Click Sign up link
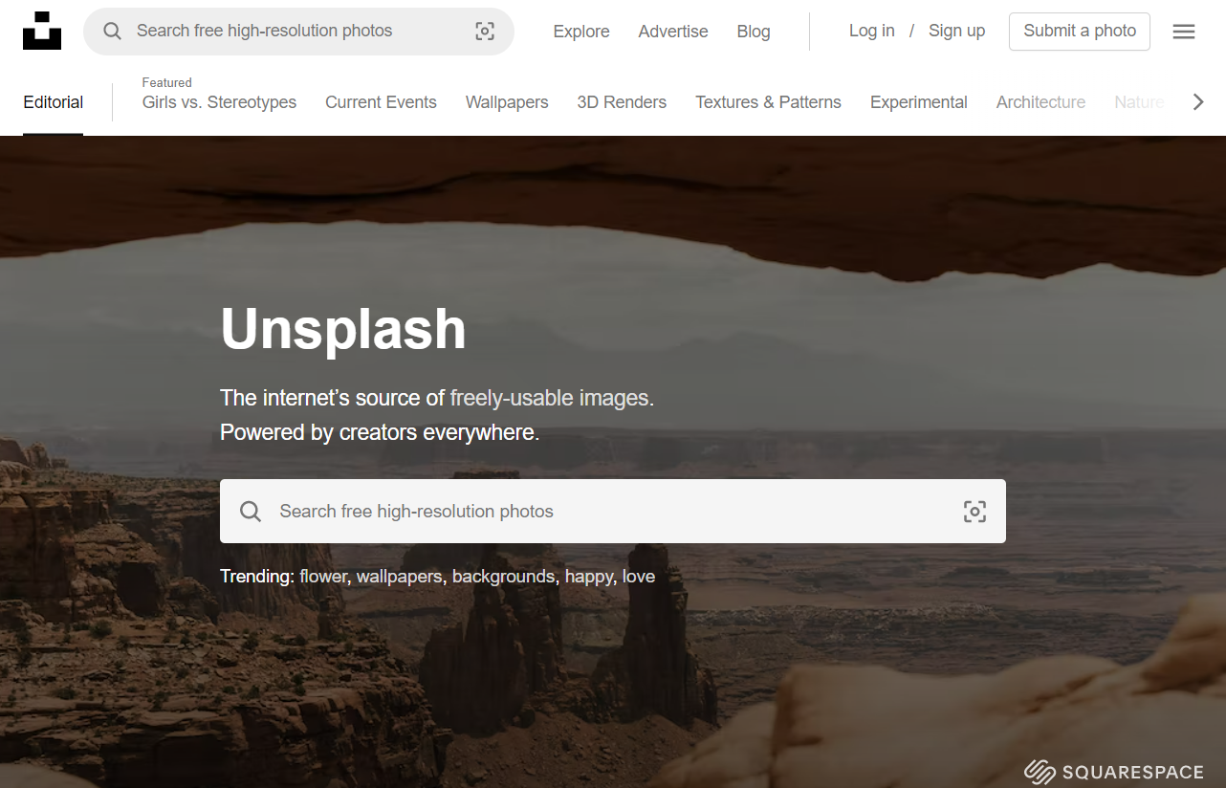 [956, 31]
